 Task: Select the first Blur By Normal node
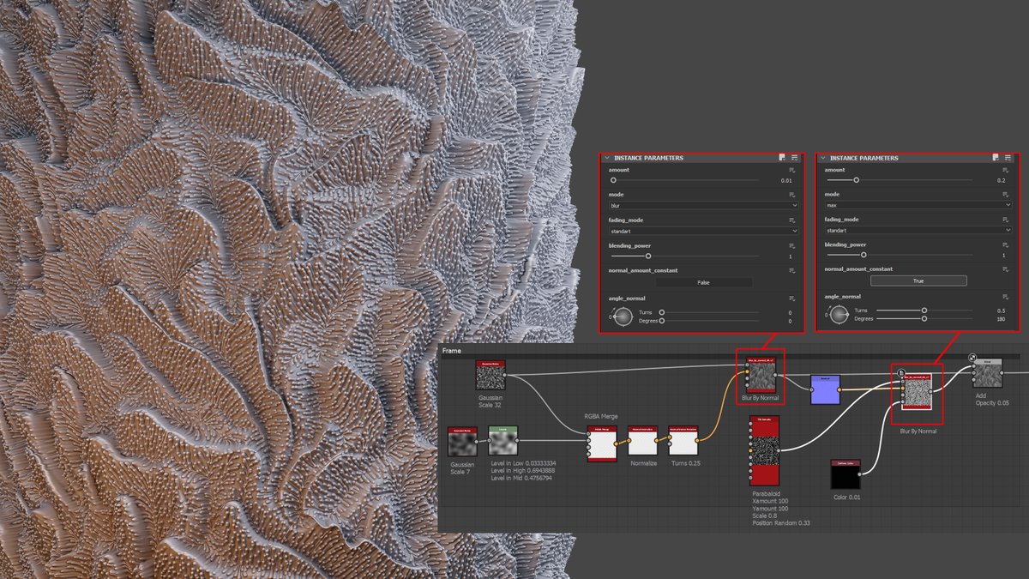click(760, 376)
